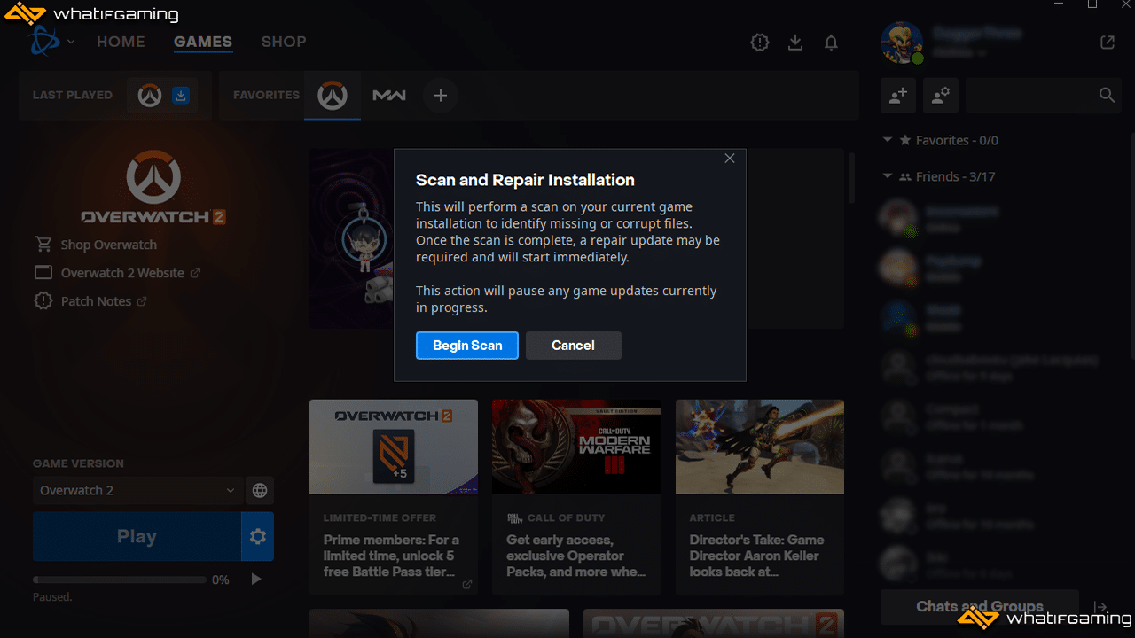1135x638 pixels.
Task: Open game options gear beside Play
Action: [258, 536]
